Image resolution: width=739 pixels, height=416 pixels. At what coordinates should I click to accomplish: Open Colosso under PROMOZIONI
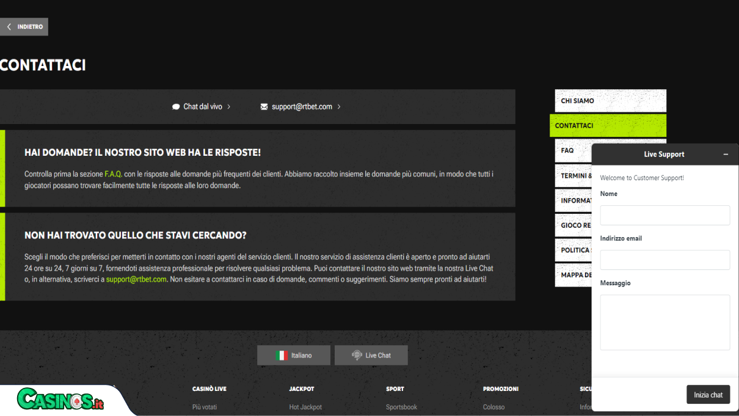point(493,407)
